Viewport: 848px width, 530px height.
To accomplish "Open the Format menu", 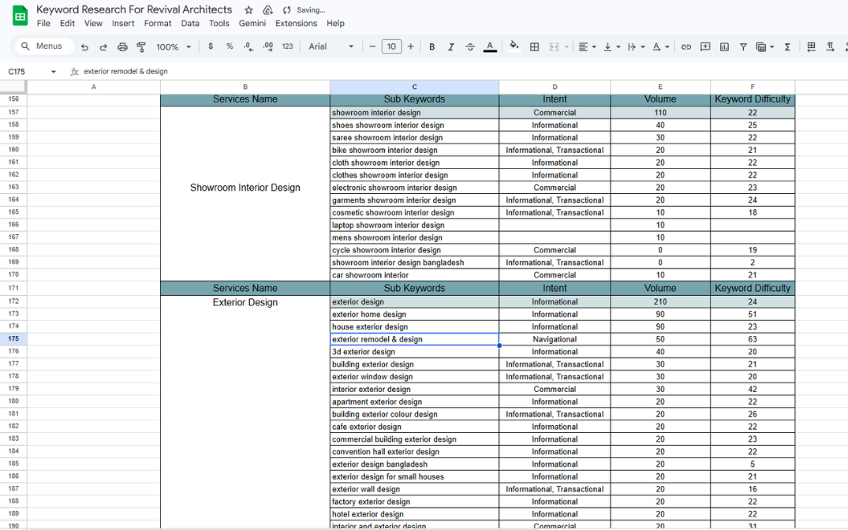I will tap(158, 24).
